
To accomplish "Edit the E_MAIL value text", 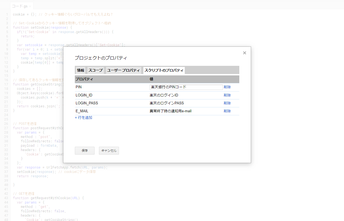I will [170, 111].
